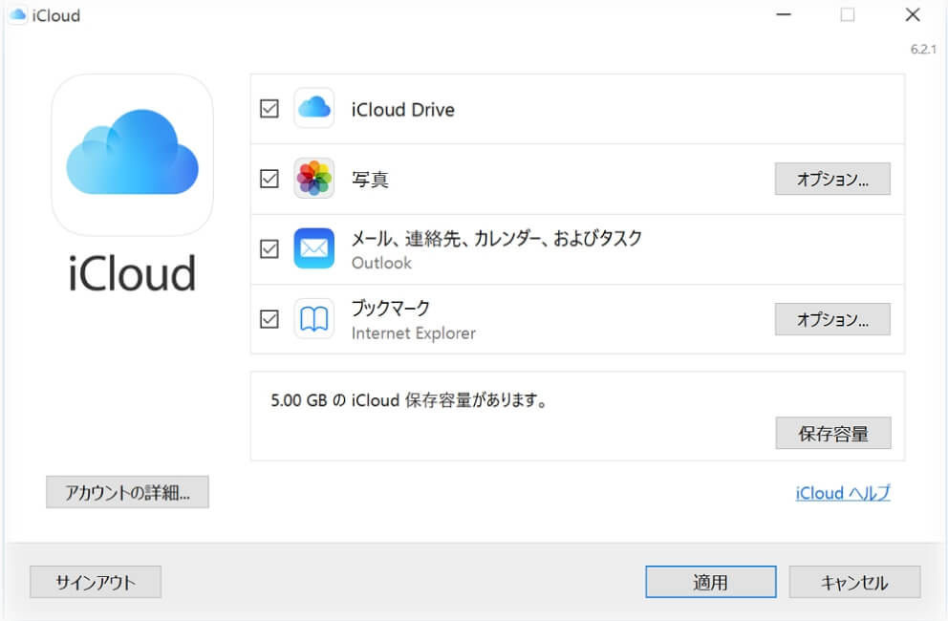The image size is (948, 621).
Task: Click the メール、連絡先、カレンダー、およびタスク label
Action: (x=496, y=238)
